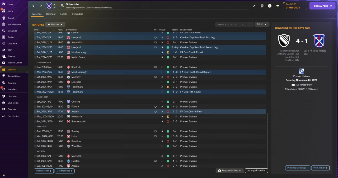
Task: Open the Filter dropdown
Action: point(262,24)
